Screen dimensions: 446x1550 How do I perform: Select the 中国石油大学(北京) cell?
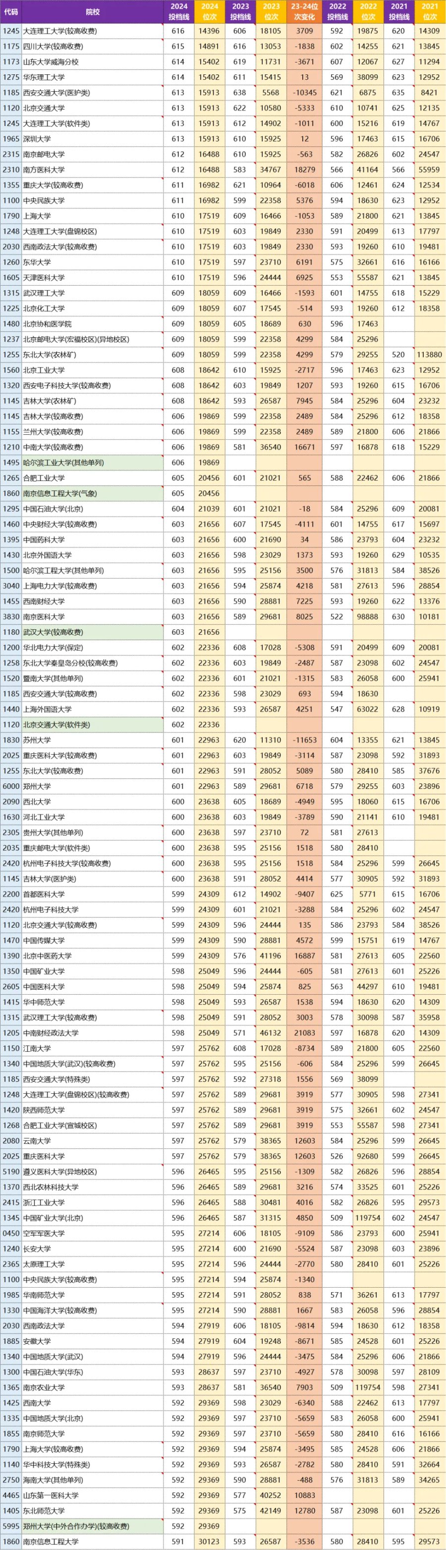93,509
